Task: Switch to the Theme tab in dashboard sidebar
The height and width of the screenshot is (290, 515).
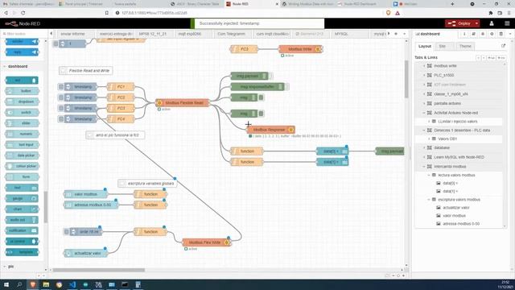Action: (x=465, y=47)
